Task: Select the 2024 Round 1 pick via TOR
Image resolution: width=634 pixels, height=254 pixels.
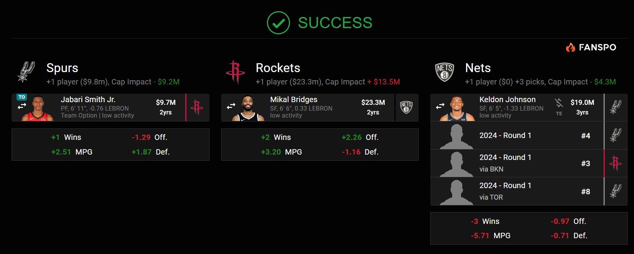Action: coord(516,192)
